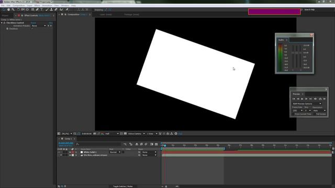The height and width of the screenshot is (188, 335).
Task: Select the Eraser tool
Action: coord(56,9)
